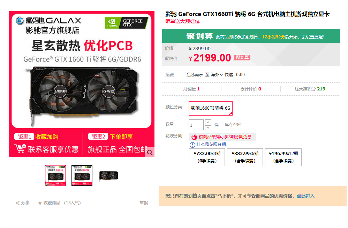Choose ¥733.00x3期 installment plan
Viewport: 348px width, 228px height.
207,157
